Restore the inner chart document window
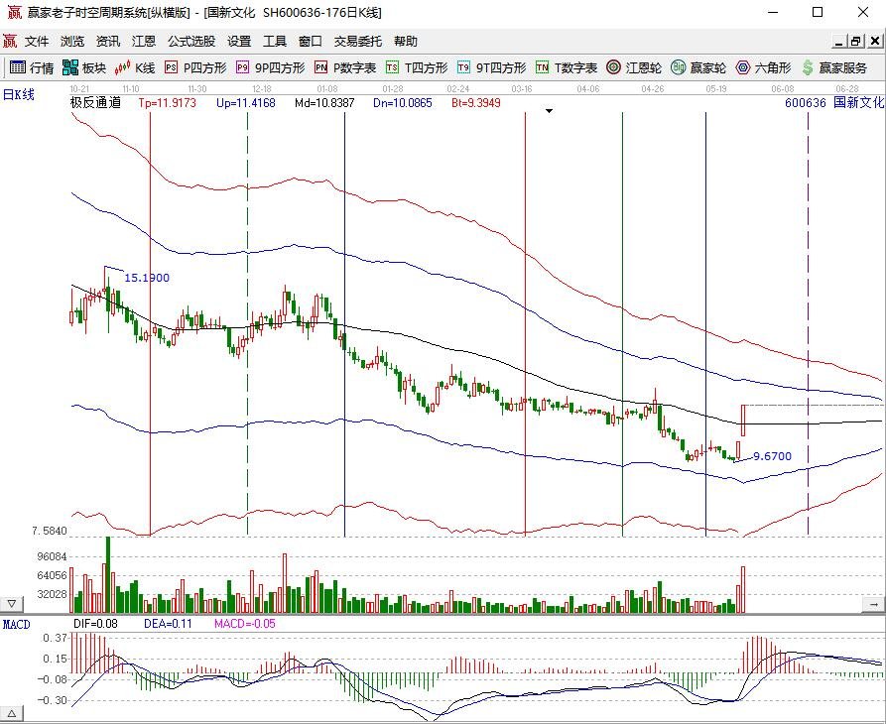This screenshot has height=724, width=886. coord(856,42)
